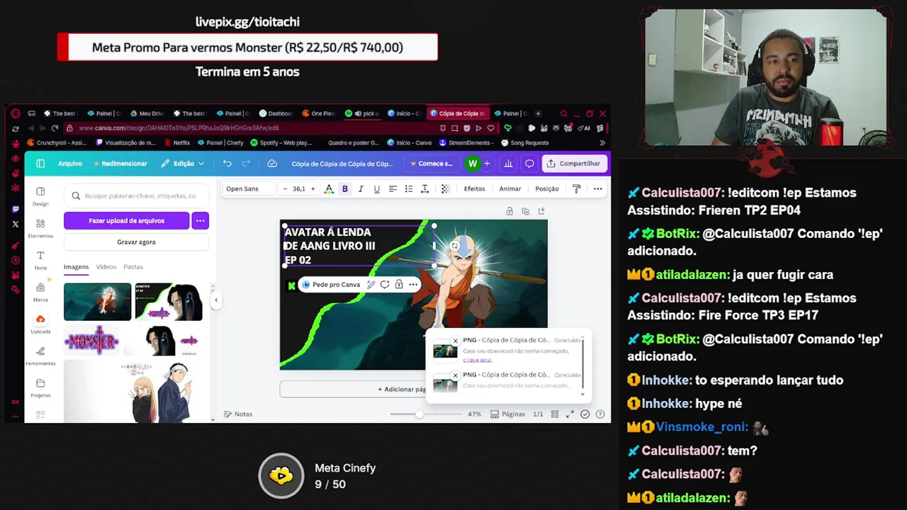Screen dimensions: 907x510
Task: Click the Pede pro Canva button
Action: [330, 285]
